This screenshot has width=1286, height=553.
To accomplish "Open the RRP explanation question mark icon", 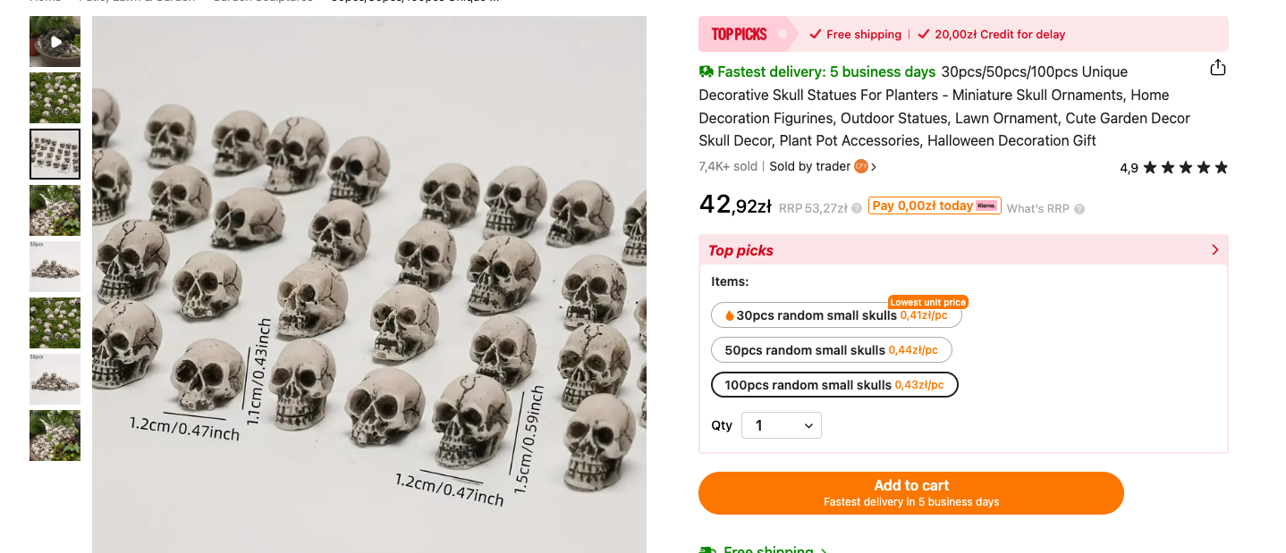I will pos(856,208).
